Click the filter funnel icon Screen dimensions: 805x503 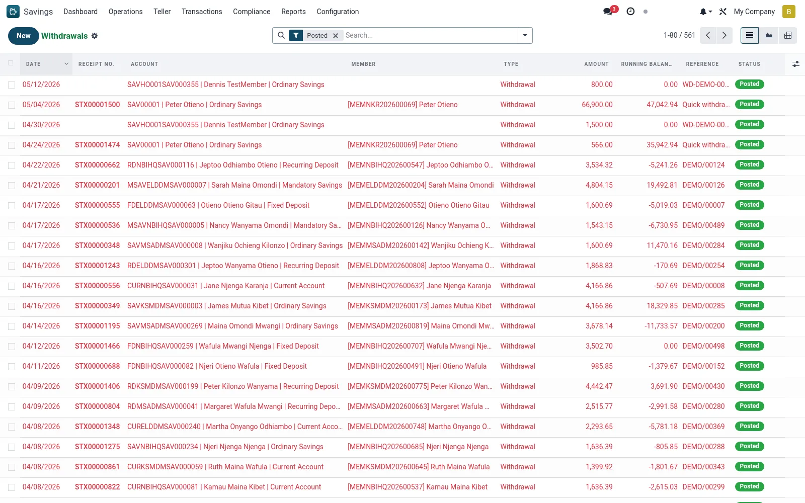[296, 35]
